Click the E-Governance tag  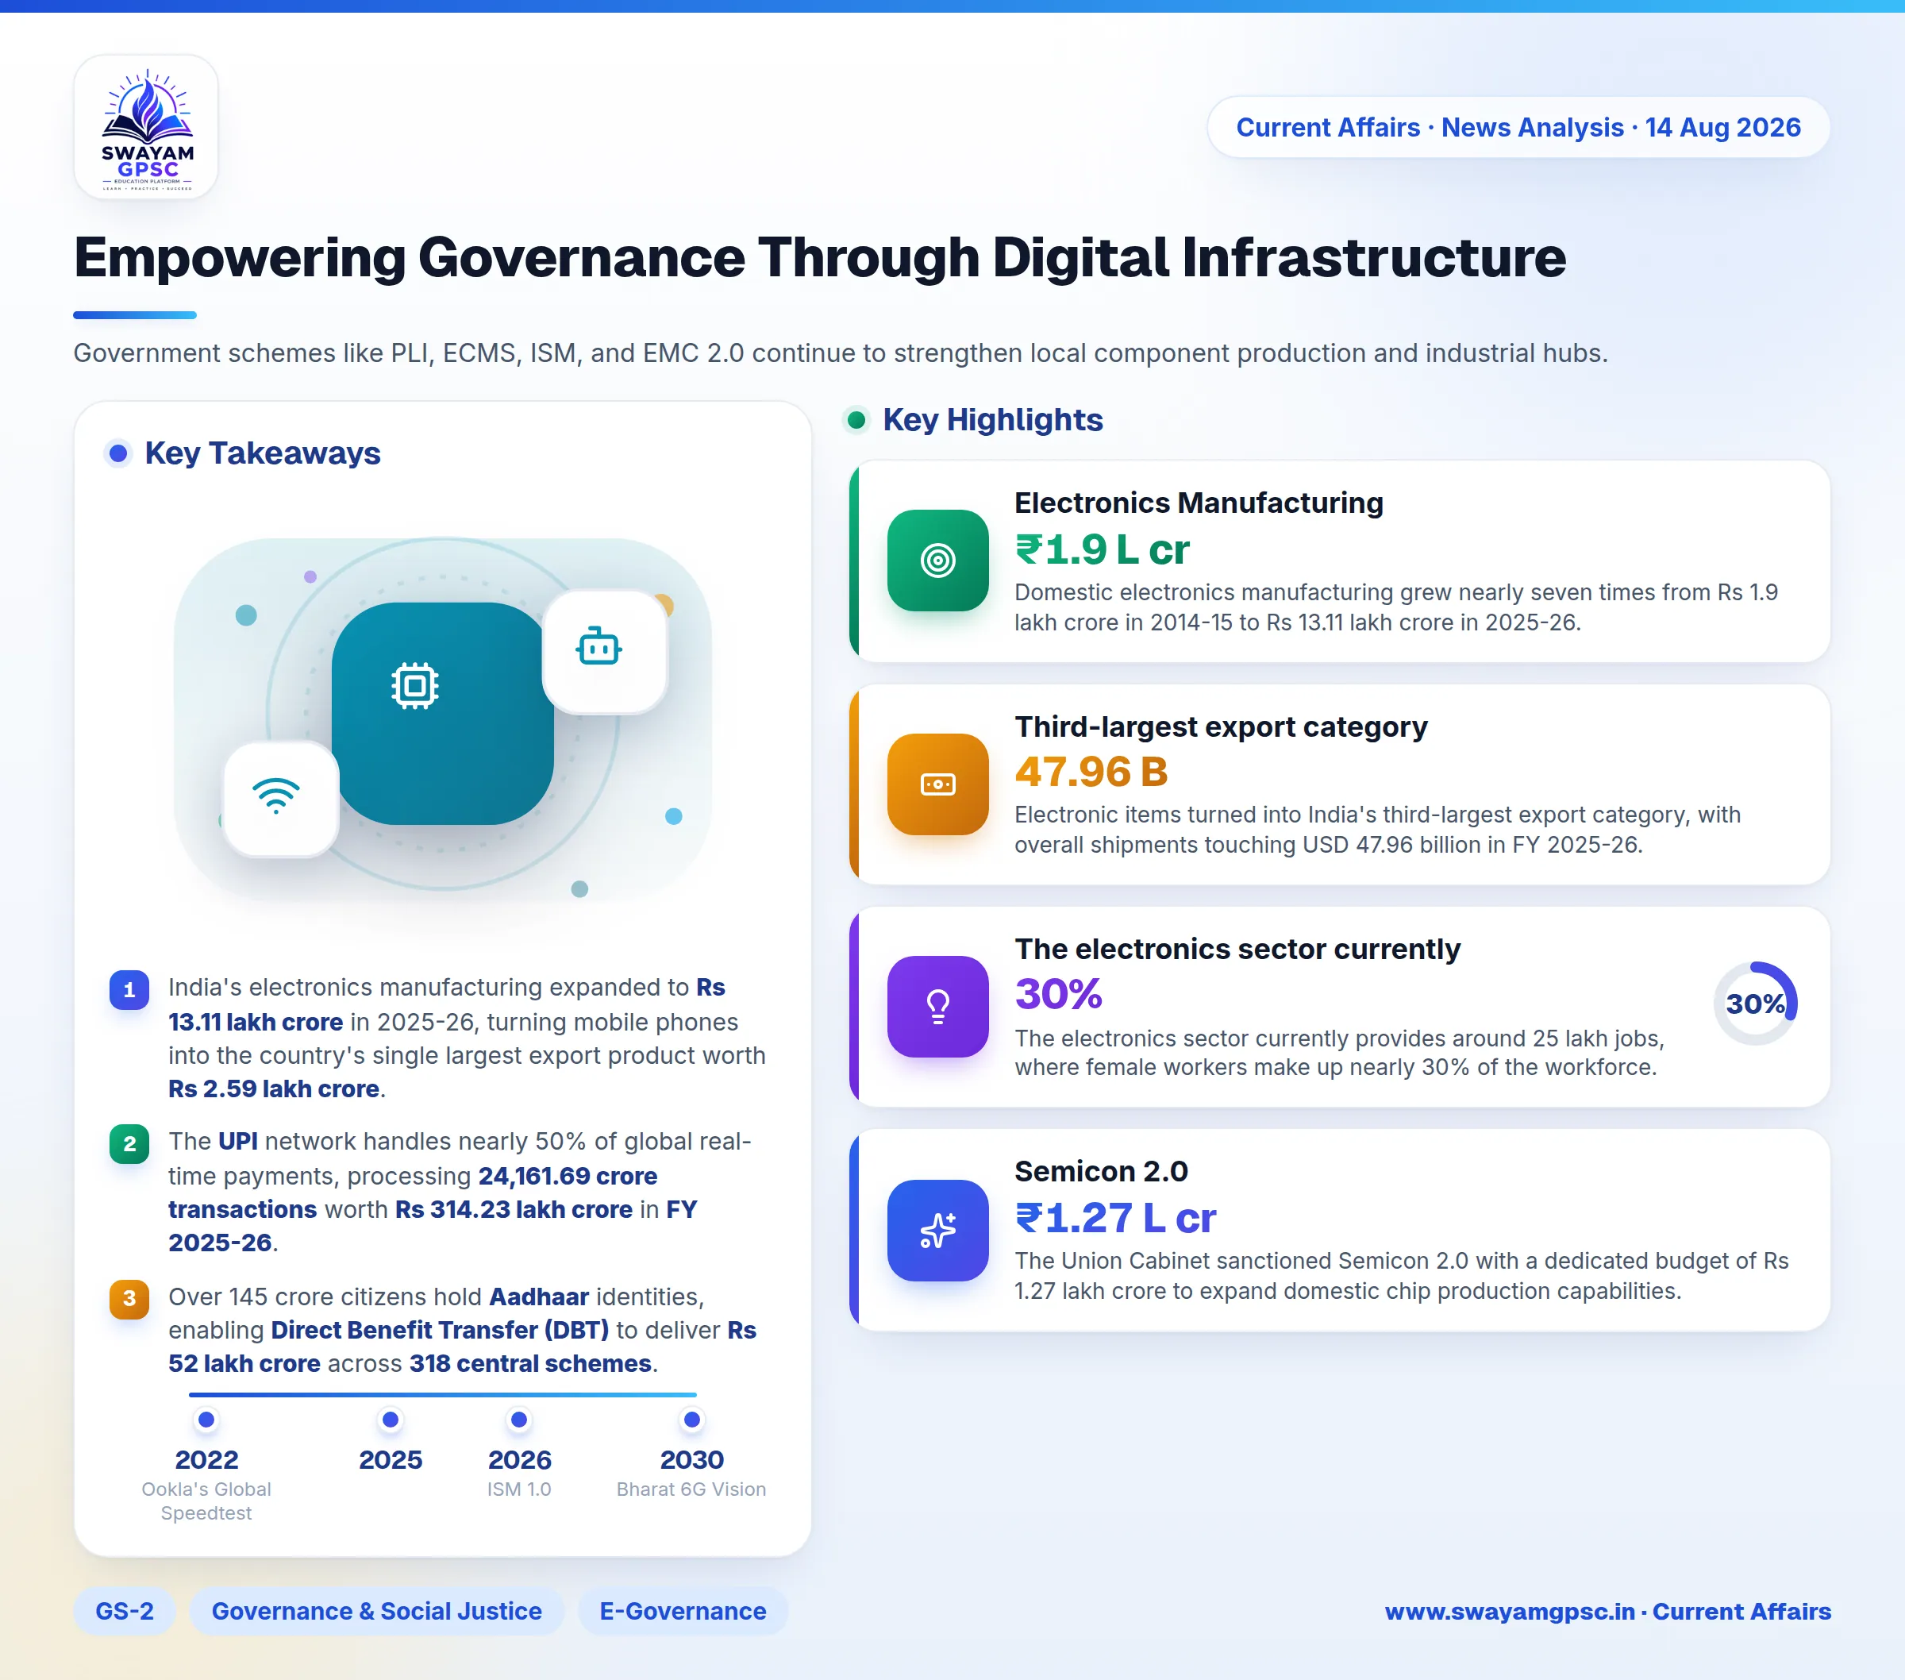coord(683,1611)
